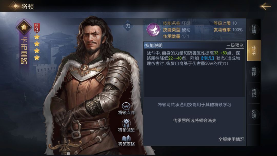Open the 全服使用情况 link
This screenshot has width=277, height=156.
tap(231, 139)
